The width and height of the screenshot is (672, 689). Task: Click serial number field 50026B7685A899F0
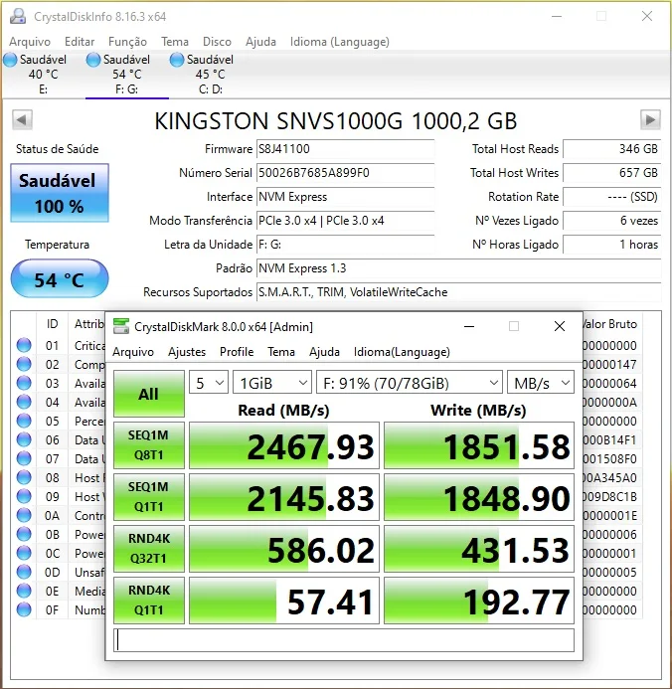coord(345,173)
